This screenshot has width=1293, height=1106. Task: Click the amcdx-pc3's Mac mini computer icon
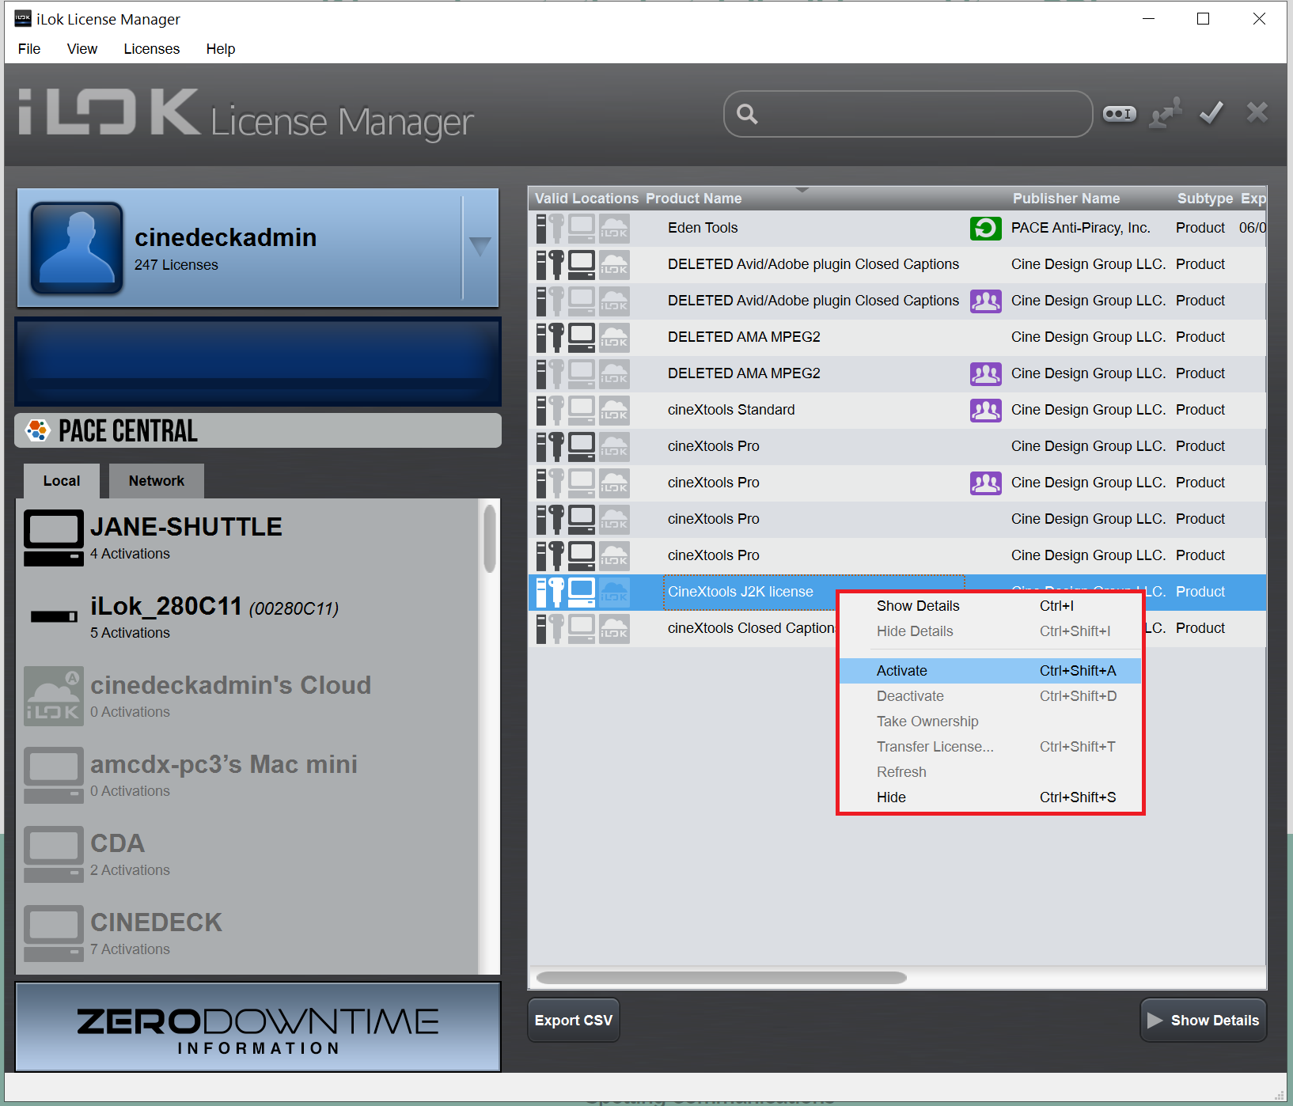[53, 775]
